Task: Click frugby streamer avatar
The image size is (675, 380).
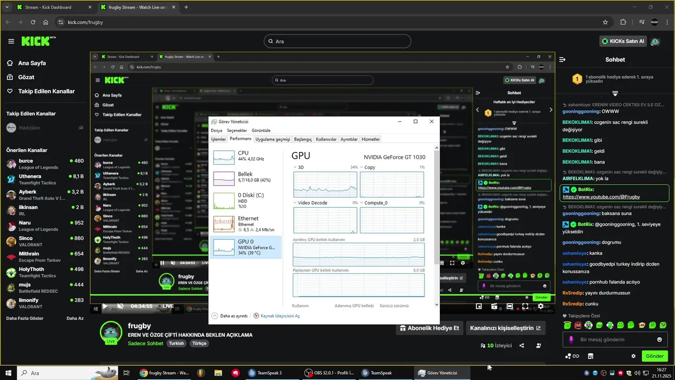Action: [111, 333]
